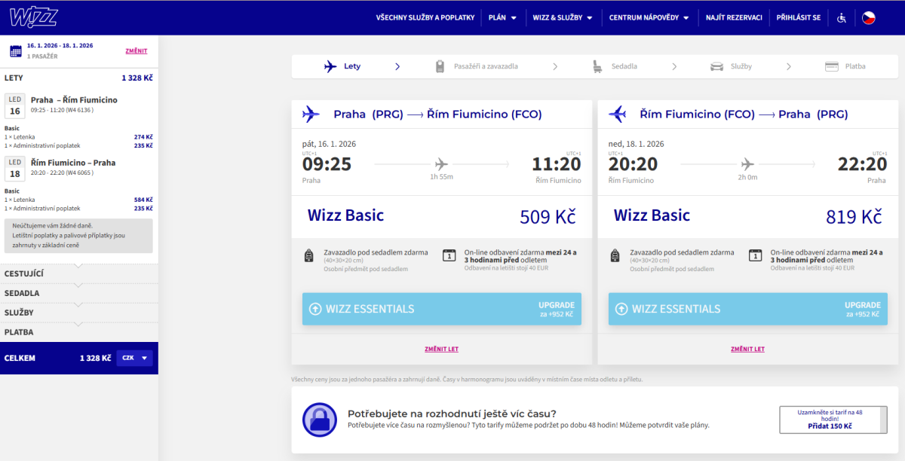Open the PLÁN dropdown menu

[x=502, y=17]
